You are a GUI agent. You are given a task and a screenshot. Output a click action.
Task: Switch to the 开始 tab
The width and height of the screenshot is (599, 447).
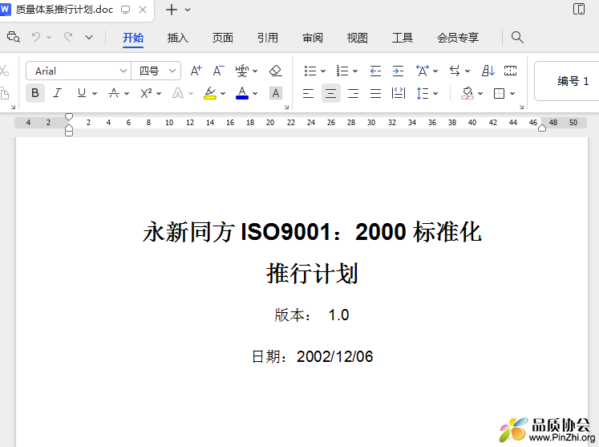point(133,38)
